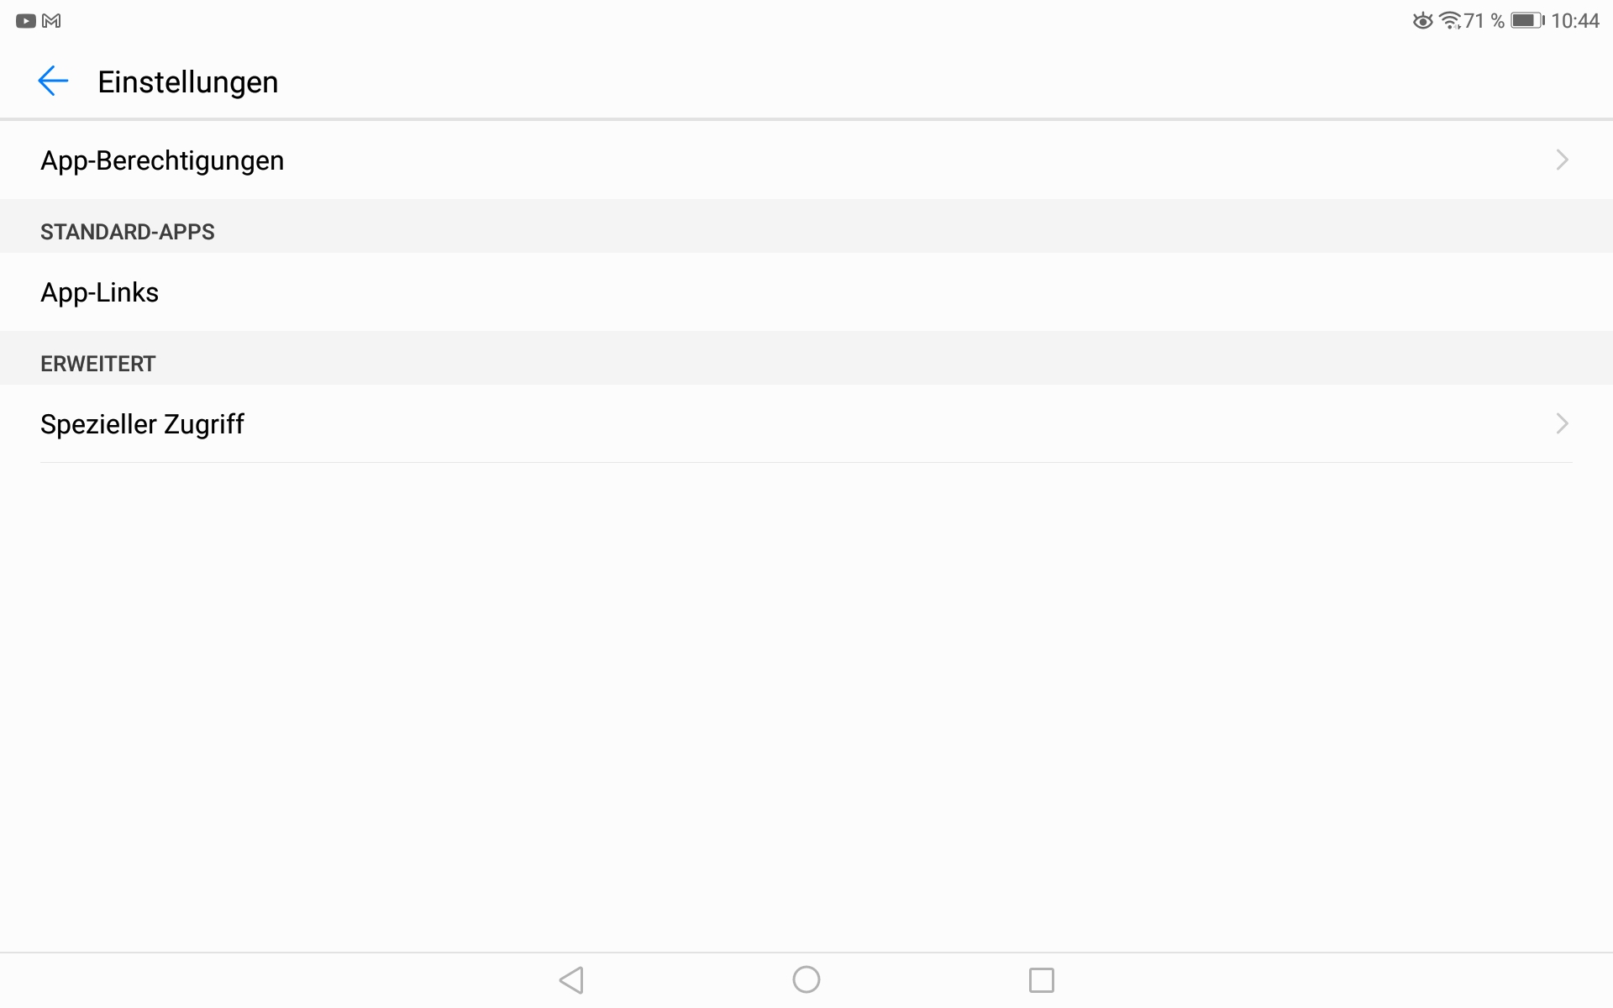Tap the divider line below Spezieller Zugriff
The width and height of the screenshot is (1613, 1008).
coord(806,462)
